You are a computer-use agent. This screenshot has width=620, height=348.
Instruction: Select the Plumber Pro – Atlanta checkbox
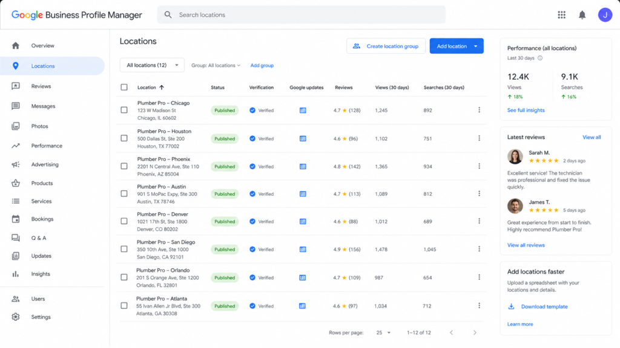coord(124,305)
